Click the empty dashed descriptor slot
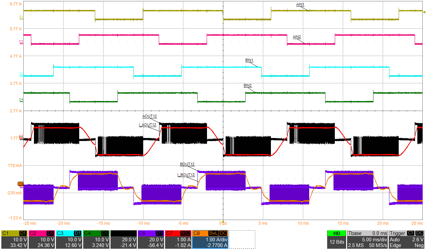 242,239
